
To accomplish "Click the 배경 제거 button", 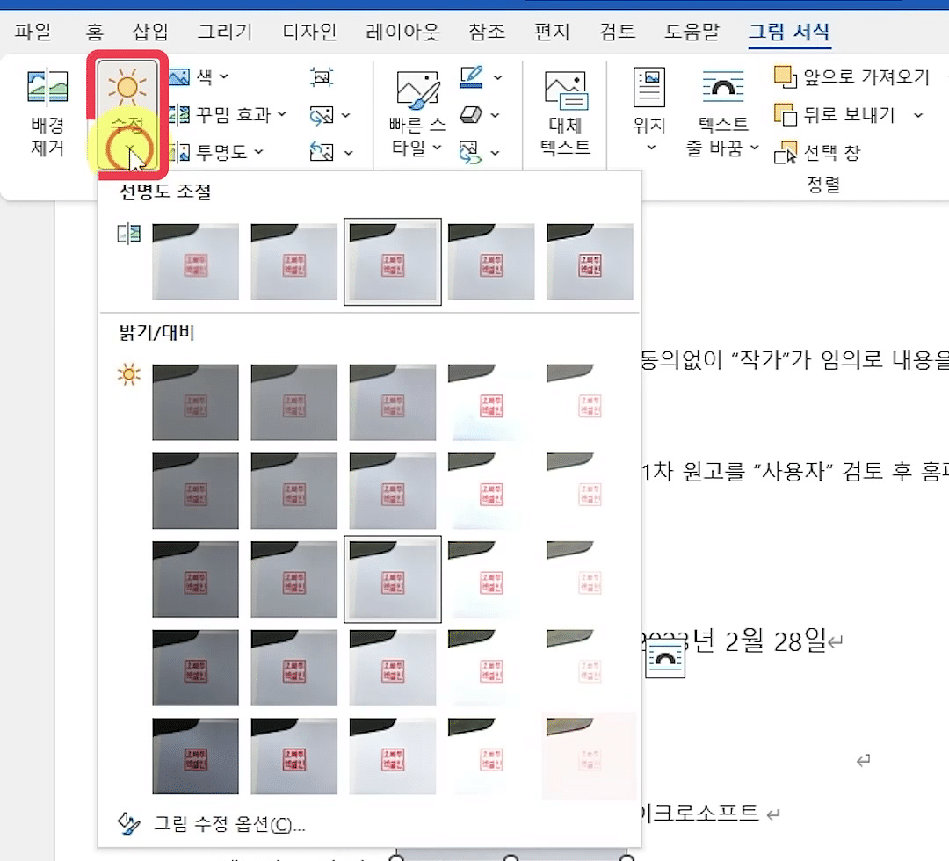I will [47, 112].
